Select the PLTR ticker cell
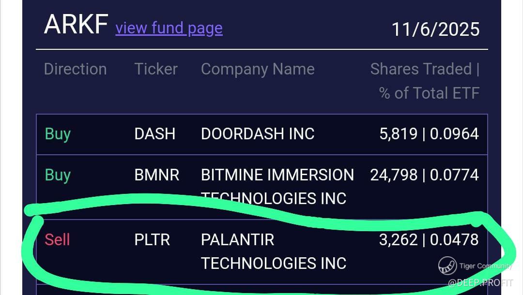Image resolution: width=523 pixels, height=295 pixels. point(152,239)
